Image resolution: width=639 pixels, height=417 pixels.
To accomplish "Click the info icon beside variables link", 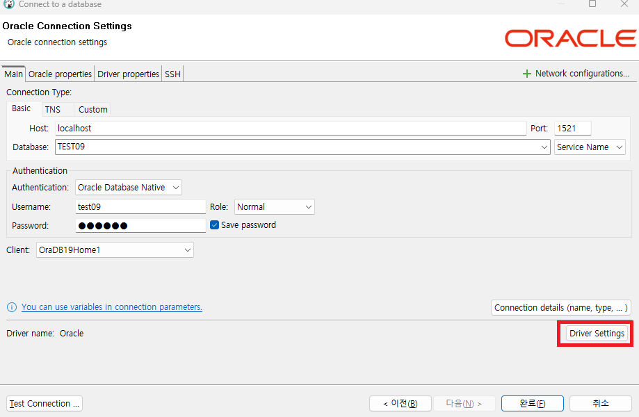I will [x=12, y=307].
